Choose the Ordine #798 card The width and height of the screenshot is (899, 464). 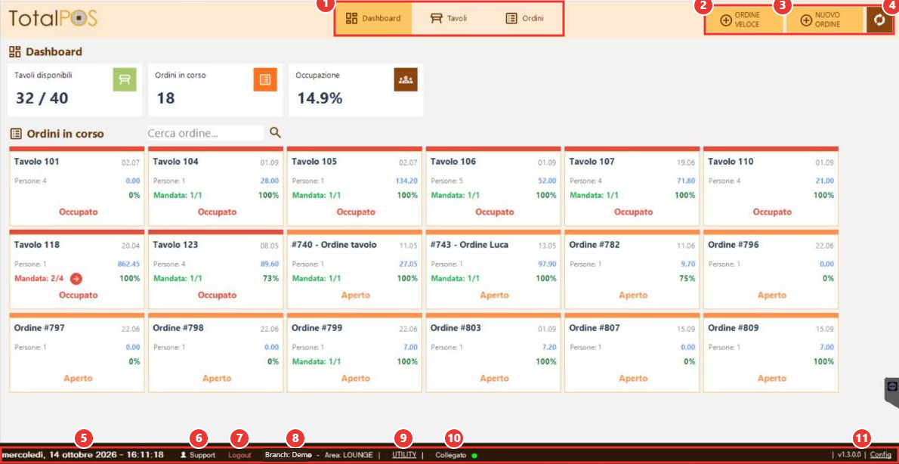click(x=215, y=353)
